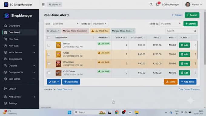Screen dimensions: 206x116
Task: Click the Chips product thumbnail
Action: 58,54
